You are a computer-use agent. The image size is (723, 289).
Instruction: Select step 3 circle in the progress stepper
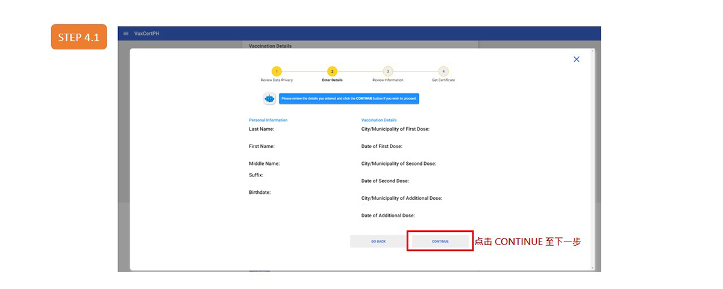tap(387, 72)
